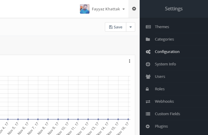Go to Webhooks settings link
208x135 pixels.
(164, 102)
